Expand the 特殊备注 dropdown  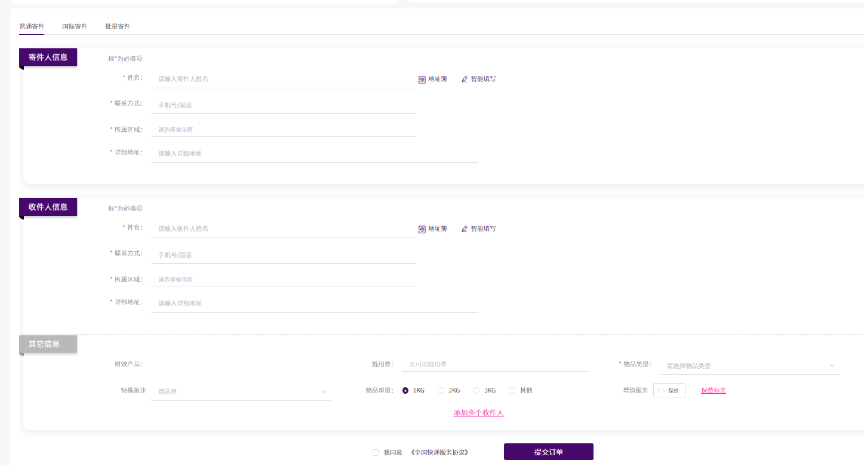241,391
